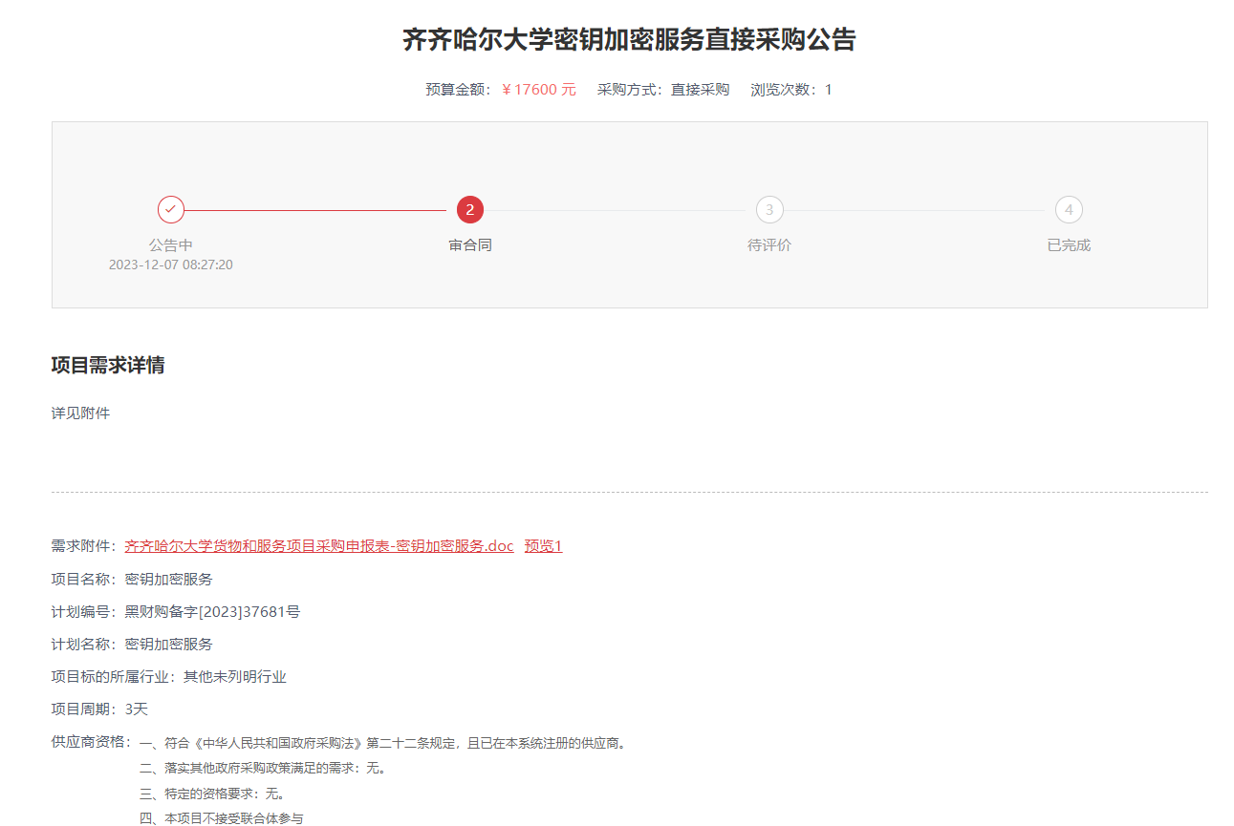
Task: Click the 浏览次数 view count value
Action: pyautogui.click(x=828, y=89)
